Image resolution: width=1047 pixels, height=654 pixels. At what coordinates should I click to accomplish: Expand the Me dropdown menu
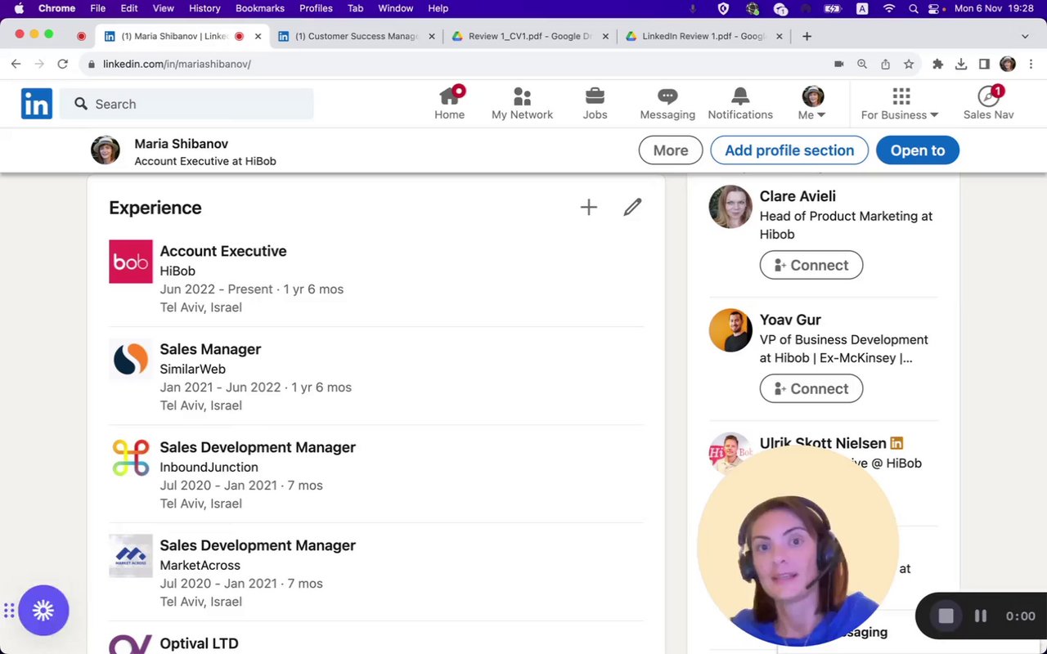tap(812, 115)
